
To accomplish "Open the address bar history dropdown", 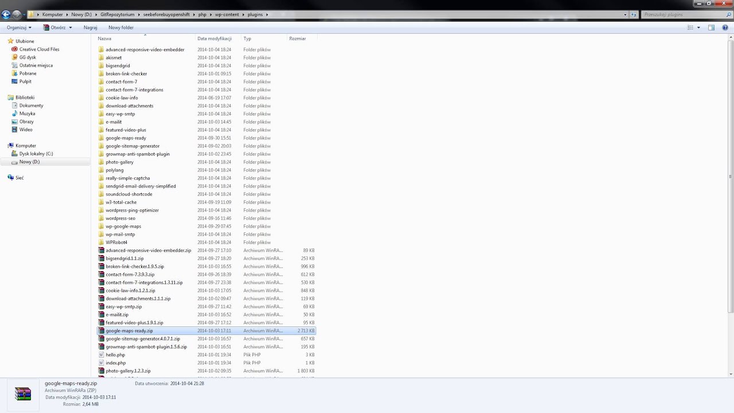I will coord(625,14).
